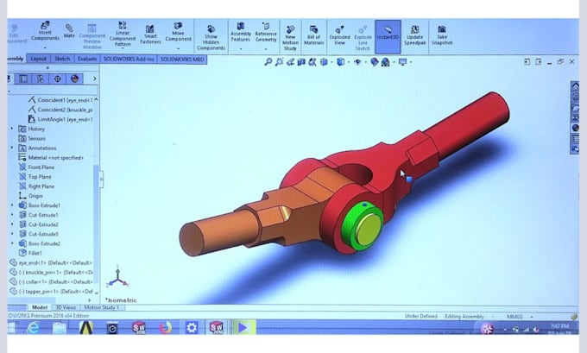The width and height of the screenshot is (587, 353).
Task: Expand Boss-Extrude1 feature node
Action: [x=11, y=205]
